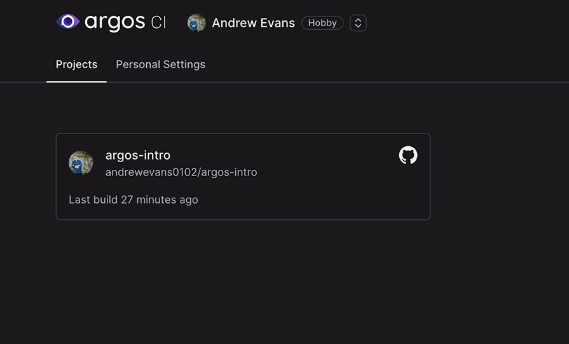Click the GitHub icon on project card
This screenshot has width=569, height=344.
(408, 155)
